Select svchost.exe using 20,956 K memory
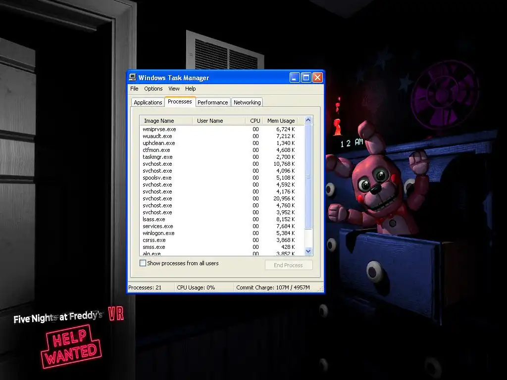The height and width of the screenshot is (380, 507). (222, 198)
